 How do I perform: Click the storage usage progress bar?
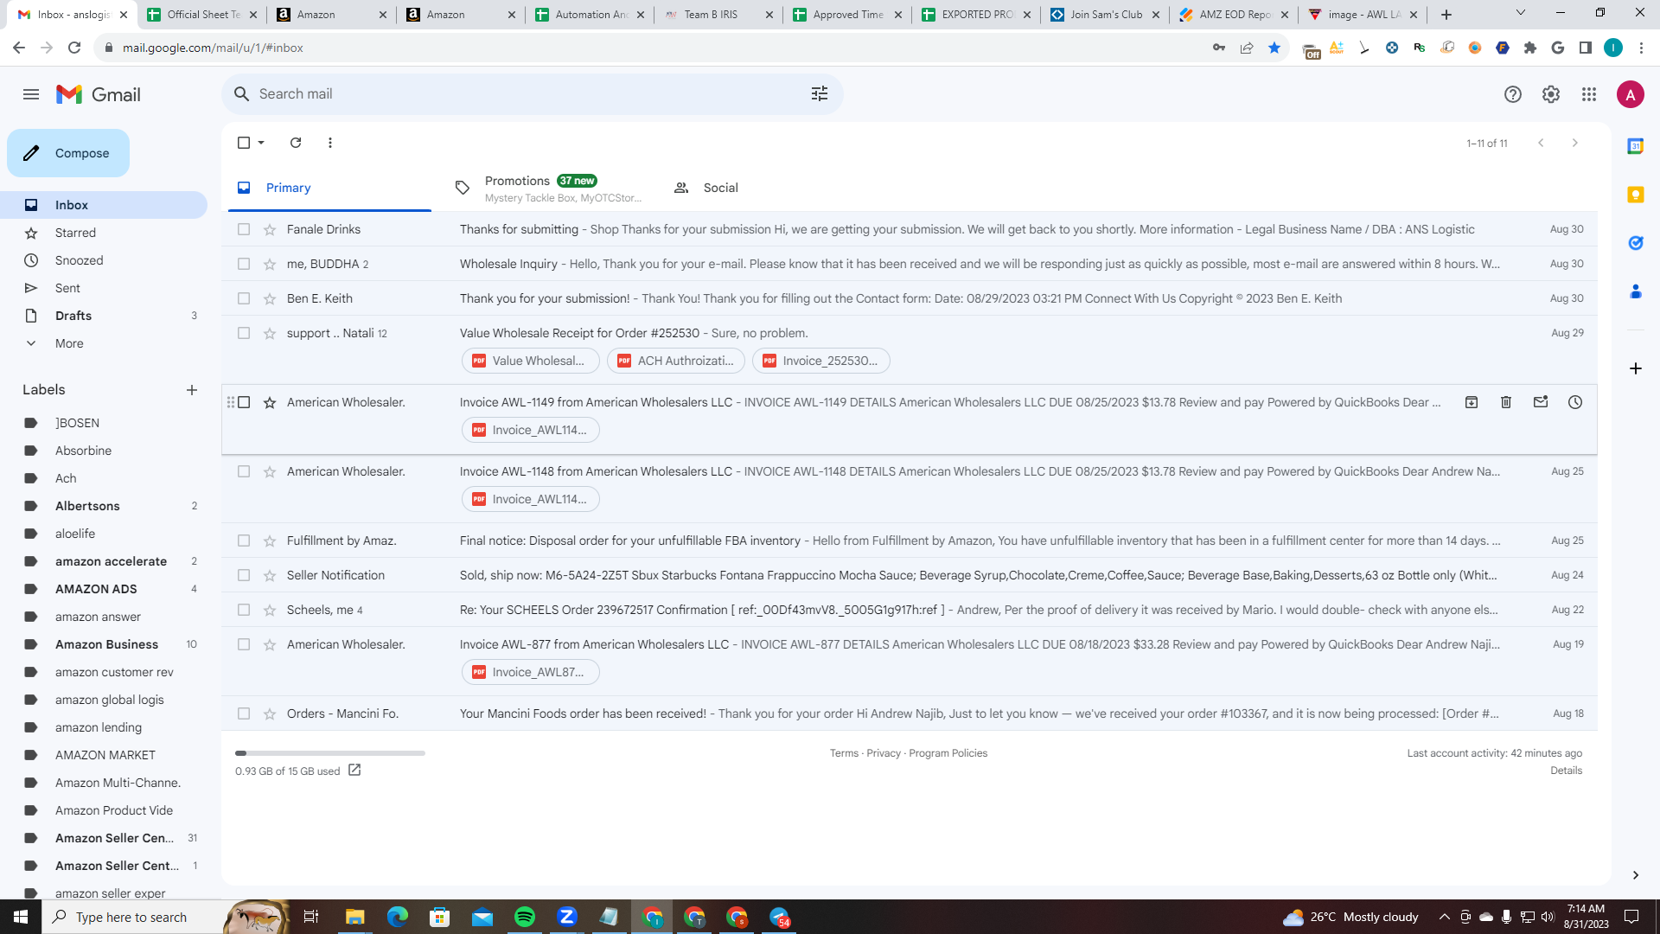(330, 753)
